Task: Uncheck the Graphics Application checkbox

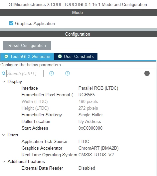Action: (11, 23)
